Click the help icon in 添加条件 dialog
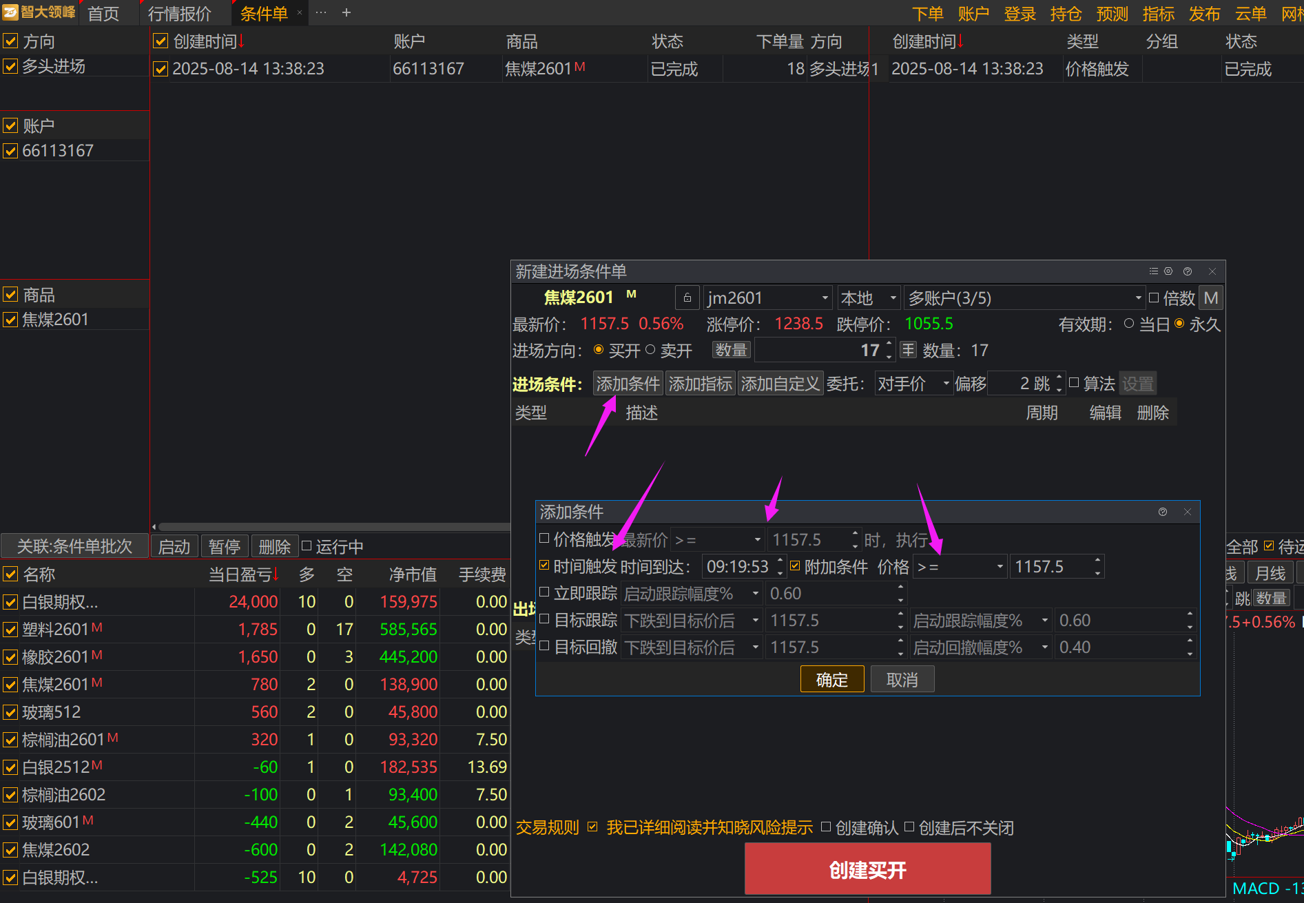The image size is (1304, 903). pos(1163,512)
